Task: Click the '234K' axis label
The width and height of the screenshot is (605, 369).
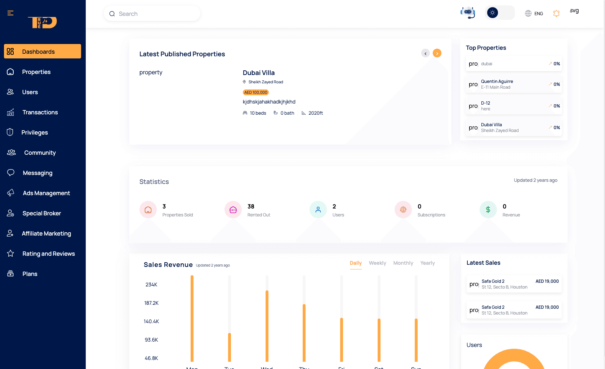Action: [x=151, y=285]
